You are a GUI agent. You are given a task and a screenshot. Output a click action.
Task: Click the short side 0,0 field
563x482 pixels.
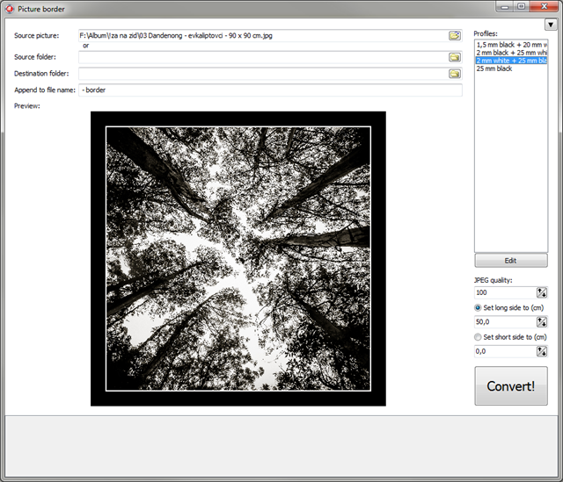click(x=505, y=351)
